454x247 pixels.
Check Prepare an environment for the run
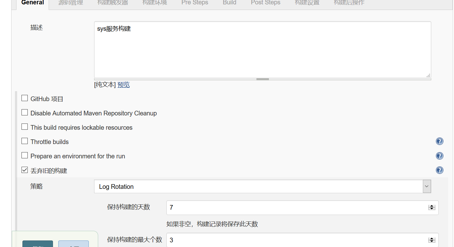tap(25, 156)
